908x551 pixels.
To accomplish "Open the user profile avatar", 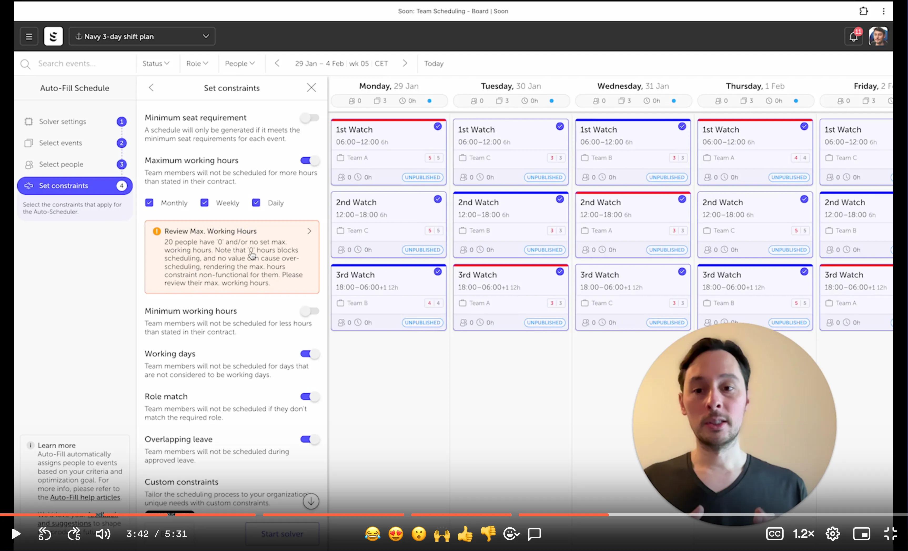I will [879, 37].
